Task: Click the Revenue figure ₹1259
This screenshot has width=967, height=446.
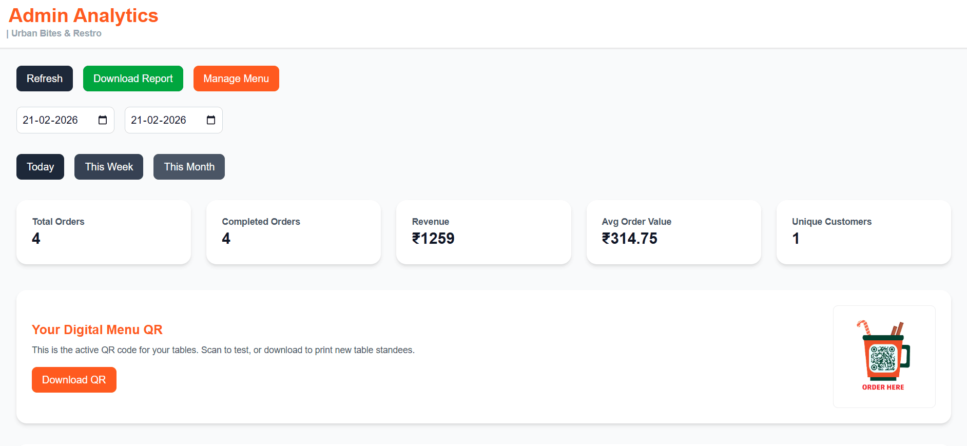Action: tap(433, 238)
